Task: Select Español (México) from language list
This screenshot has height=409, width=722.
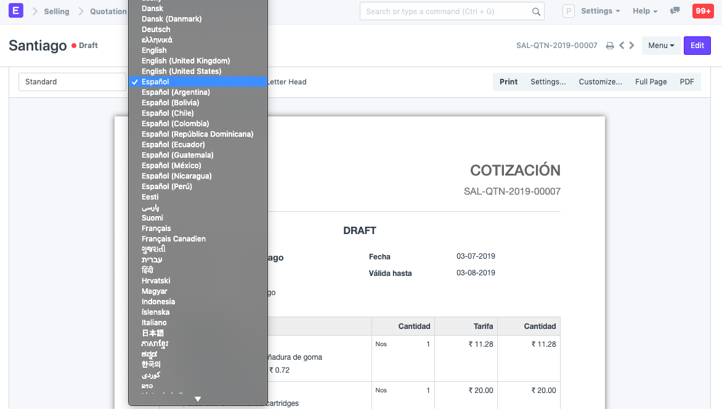Action: pos(171,166)
